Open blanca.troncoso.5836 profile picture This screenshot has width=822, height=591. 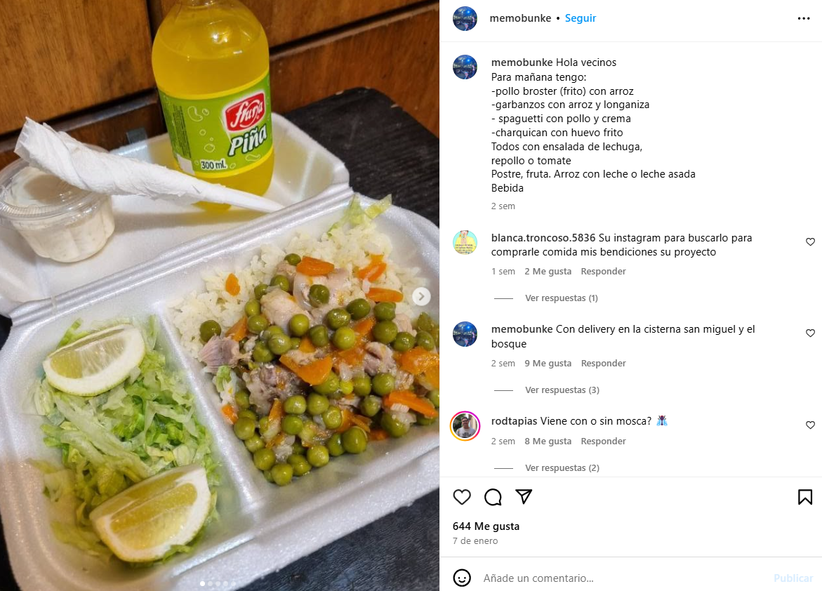[465, 242]
